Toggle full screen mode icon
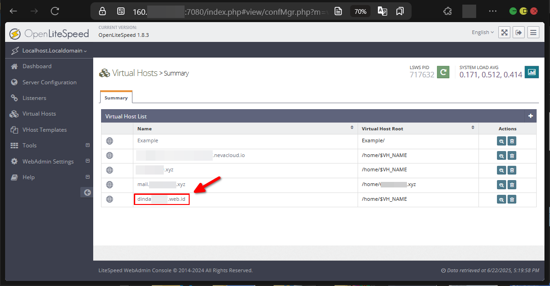This screenshot has width=550, height=286. 504,33
